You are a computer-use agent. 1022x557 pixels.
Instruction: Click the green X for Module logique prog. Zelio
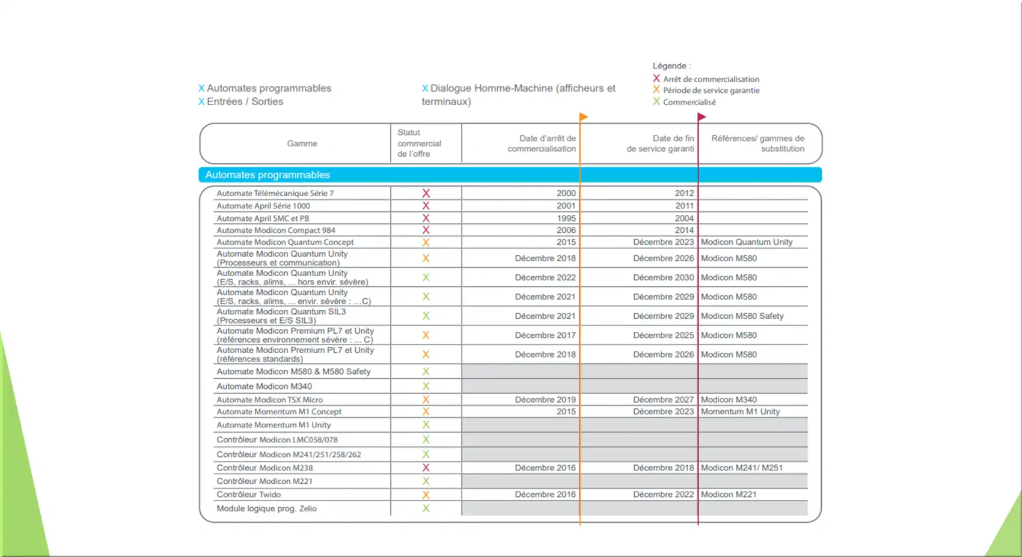click(x=426, y=508)
